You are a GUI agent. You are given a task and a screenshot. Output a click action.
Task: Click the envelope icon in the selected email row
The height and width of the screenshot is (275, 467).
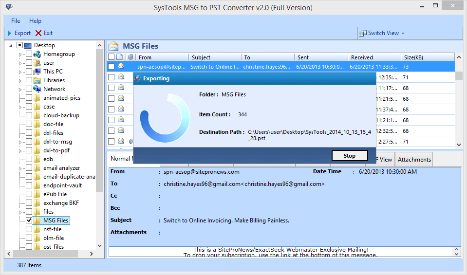point(121,66)
